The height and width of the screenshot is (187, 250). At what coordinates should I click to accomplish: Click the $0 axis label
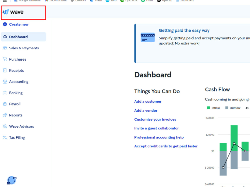coord(213,151)
